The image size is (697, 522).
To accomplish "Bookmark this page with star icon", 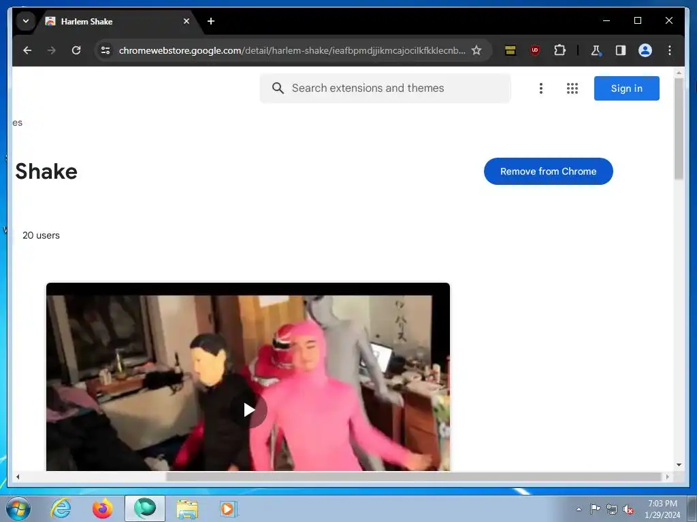I will pyautogui.click(x=476, y=50).
